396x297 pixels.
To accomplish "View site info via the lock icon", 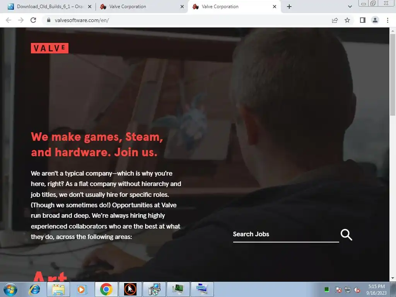I will pos(49,20).
